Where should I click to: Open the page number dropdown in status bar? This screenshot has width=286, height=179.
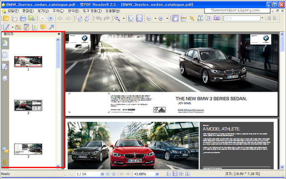point(102,174)
